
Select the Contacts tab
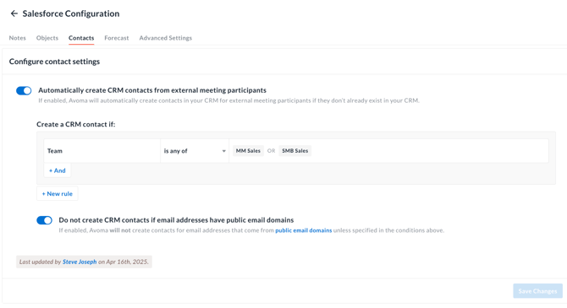(81, 38)
